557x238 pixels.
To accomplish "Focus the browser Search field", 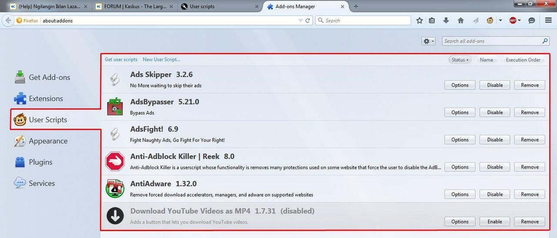I will 363,20.
